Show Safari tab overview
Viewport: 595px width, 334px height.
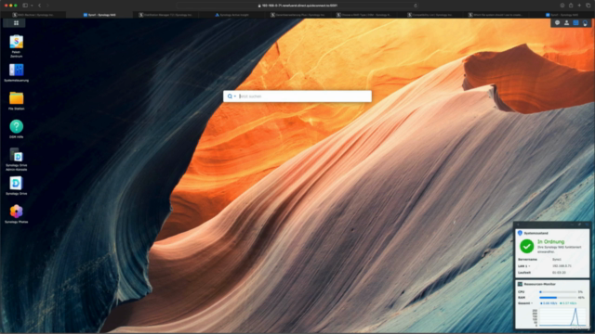click(x=588, y=6)
